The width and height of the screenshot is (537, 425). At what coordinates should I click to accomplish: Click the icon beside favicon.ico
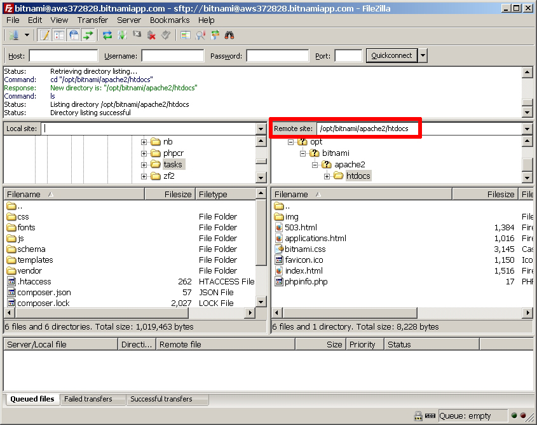point(279,260)
